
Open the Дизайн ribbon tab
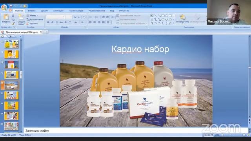click(x=44, y=11)
